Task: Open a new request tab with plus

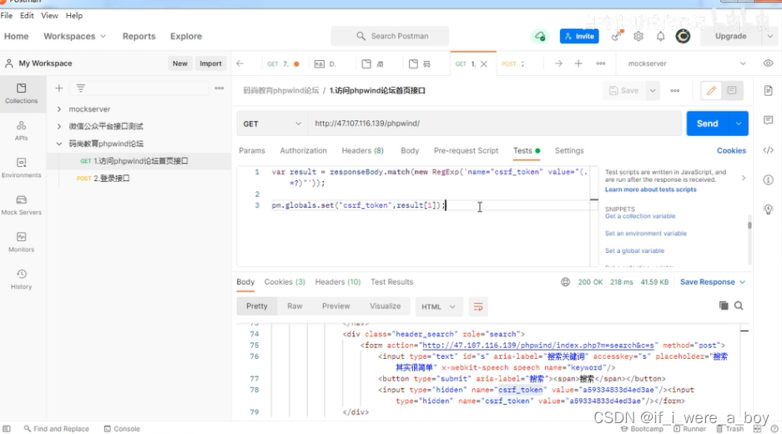Action: 578,63
